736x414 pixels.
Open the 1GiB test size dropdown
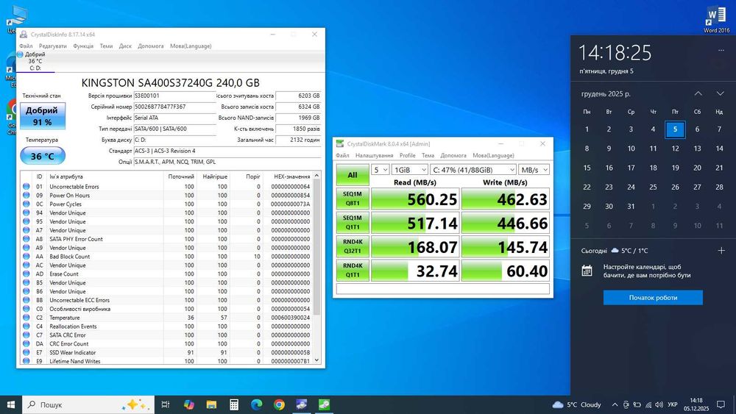[x=410, y=170]
